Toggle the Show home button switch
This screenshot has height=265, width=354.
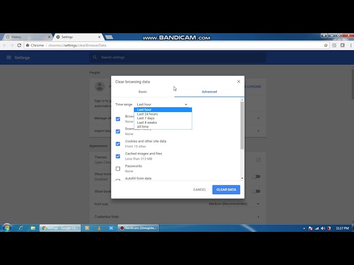[256, 177]
